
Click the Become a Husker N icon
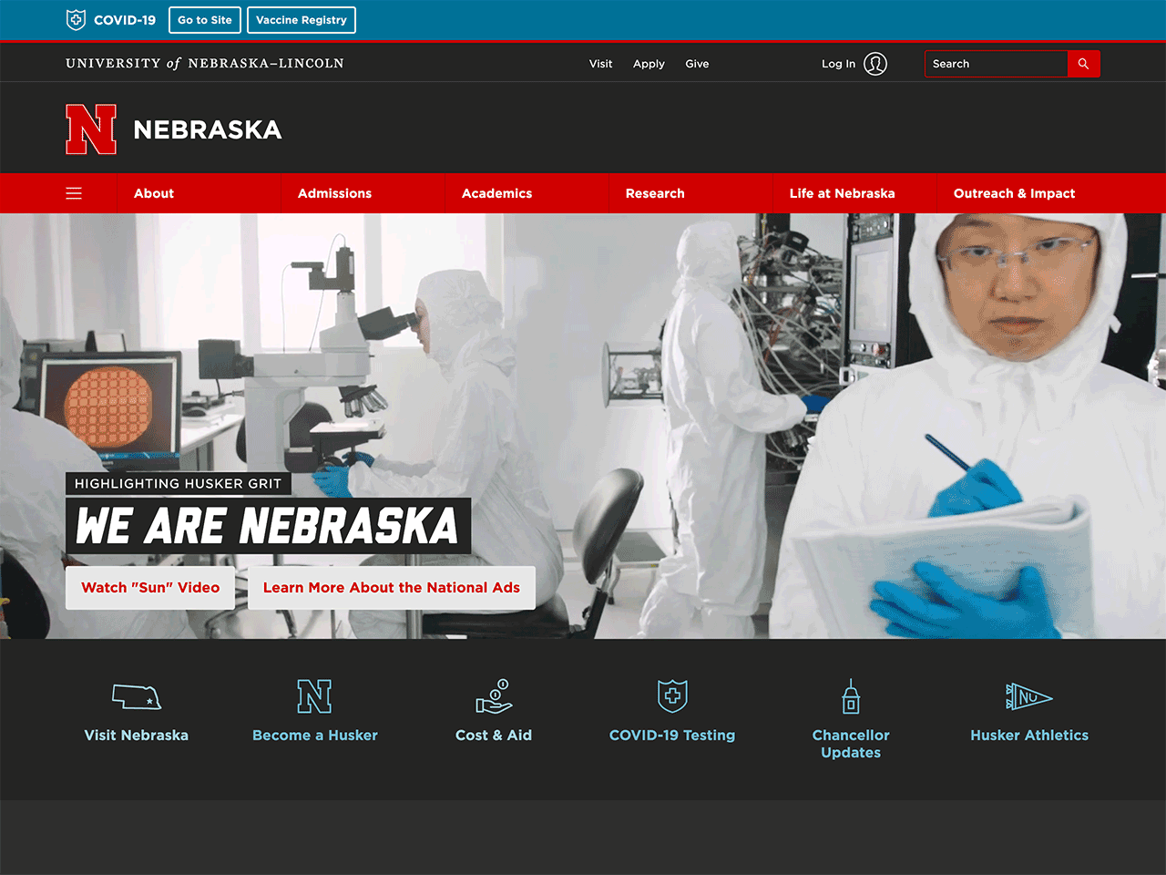[314, 697]
